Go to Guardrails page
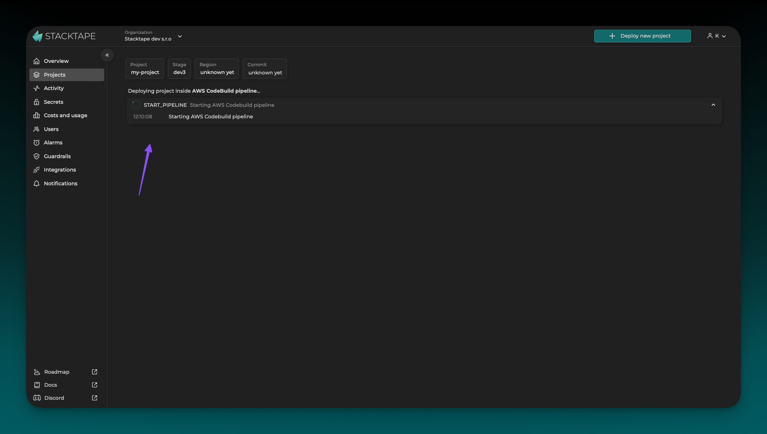The image size is (767, 434). point(67,156)
